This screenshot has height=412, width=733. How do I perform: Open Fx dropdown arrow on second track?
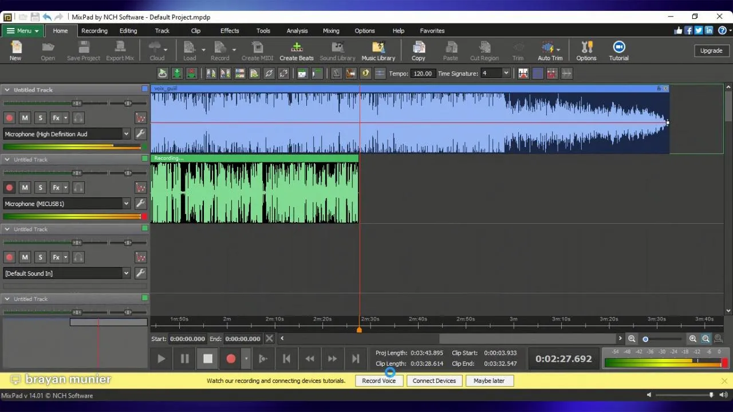65,188
